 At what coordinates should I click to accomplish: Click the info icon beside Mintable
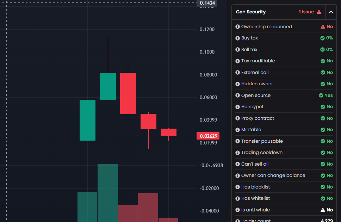coord(237,130)
